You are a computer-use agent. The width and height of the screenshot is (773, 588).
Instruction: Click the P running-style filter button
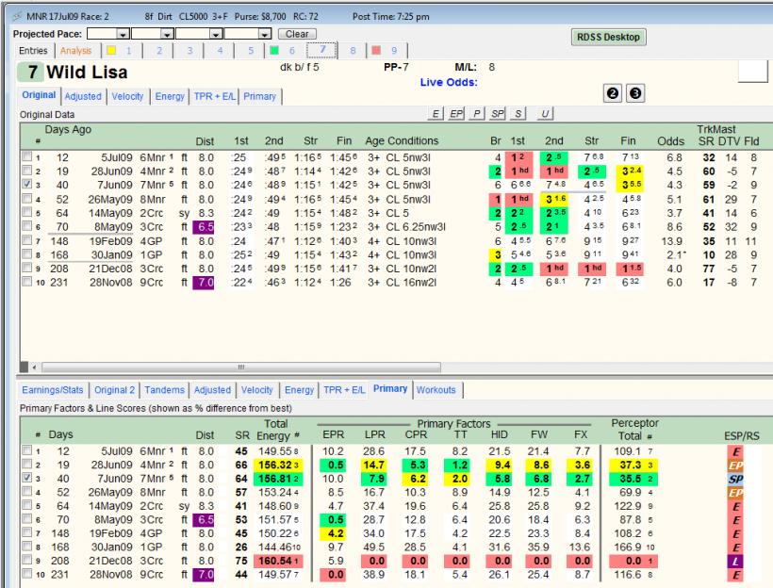click(477, 114)
